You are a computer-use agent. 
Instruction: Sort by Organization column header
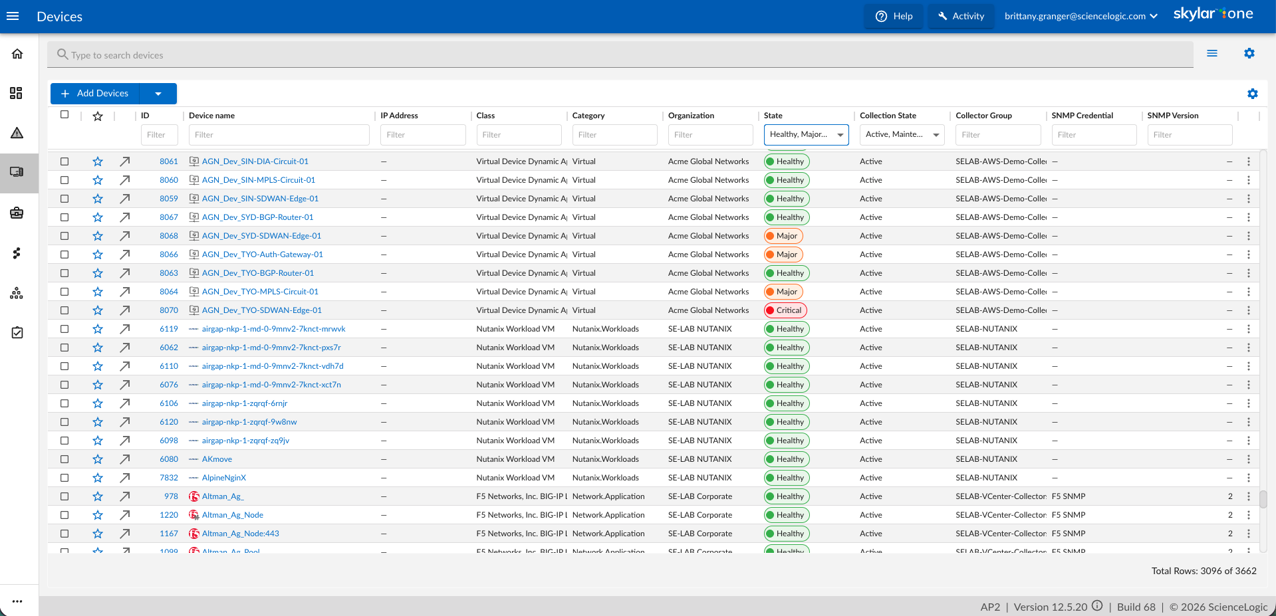(x=691, y=116)
